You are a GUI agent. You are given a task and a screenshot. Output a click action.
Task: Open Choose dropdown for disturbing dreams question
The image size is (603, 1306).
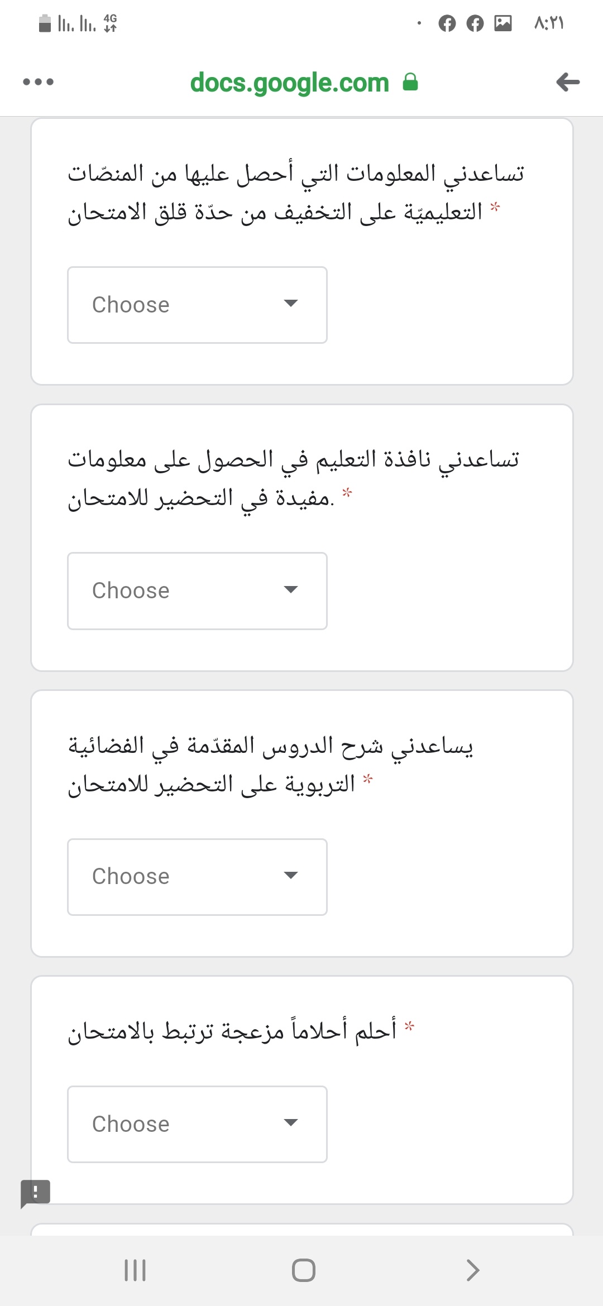coord(197,1124)
